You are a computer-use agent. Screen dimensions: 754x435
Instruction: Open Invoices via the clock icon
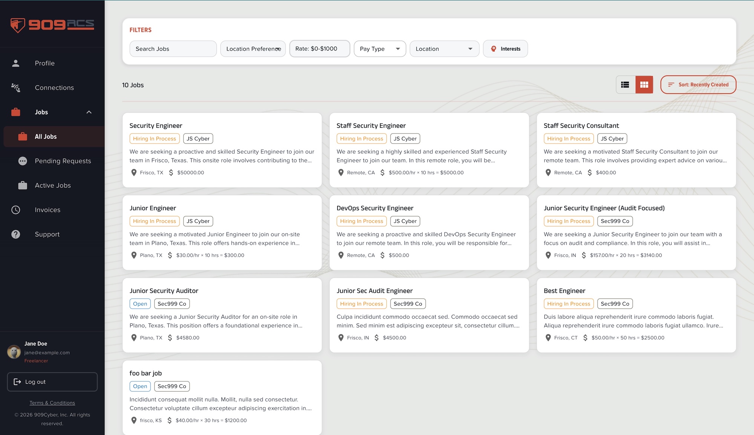click(x=16, y=210)
